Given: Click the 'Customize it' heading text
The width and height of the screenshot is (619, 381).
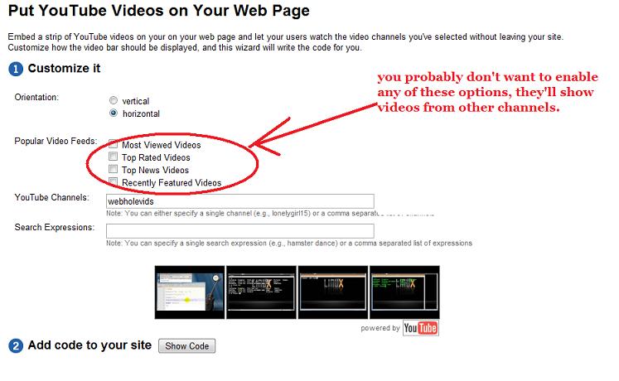Looking at the screenshot, I should (x=64, y=68).
